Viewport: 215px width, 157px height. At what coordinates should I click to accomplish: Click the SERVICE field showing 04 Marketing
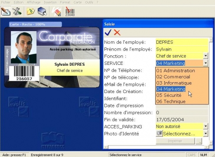[179, 63]
